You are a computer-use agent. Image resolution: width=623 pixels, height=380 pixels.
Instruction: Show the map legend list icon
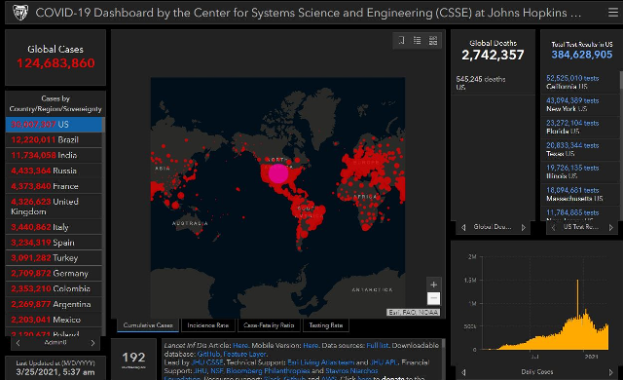pos(418,41)
